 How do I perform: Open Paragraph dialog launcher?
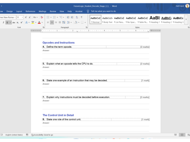87,27
